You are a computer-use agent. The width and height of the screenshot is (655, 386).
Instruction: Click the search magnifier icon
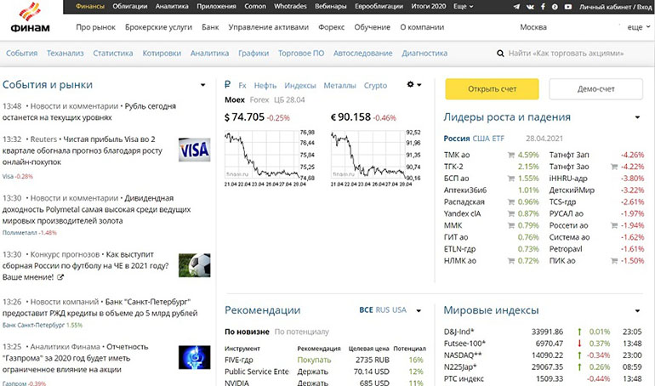500,54
